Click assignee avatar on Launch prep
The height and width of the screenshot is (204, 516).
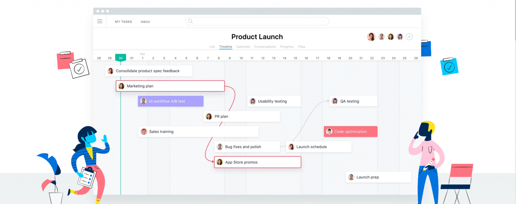[351, 177]
